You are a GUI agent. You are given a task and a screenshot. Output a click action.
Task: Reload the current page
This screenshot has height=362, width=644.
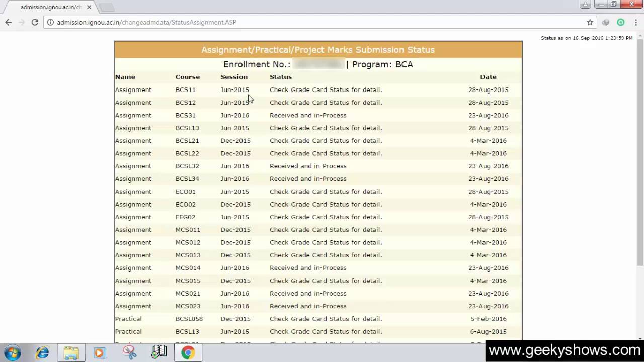35,22
